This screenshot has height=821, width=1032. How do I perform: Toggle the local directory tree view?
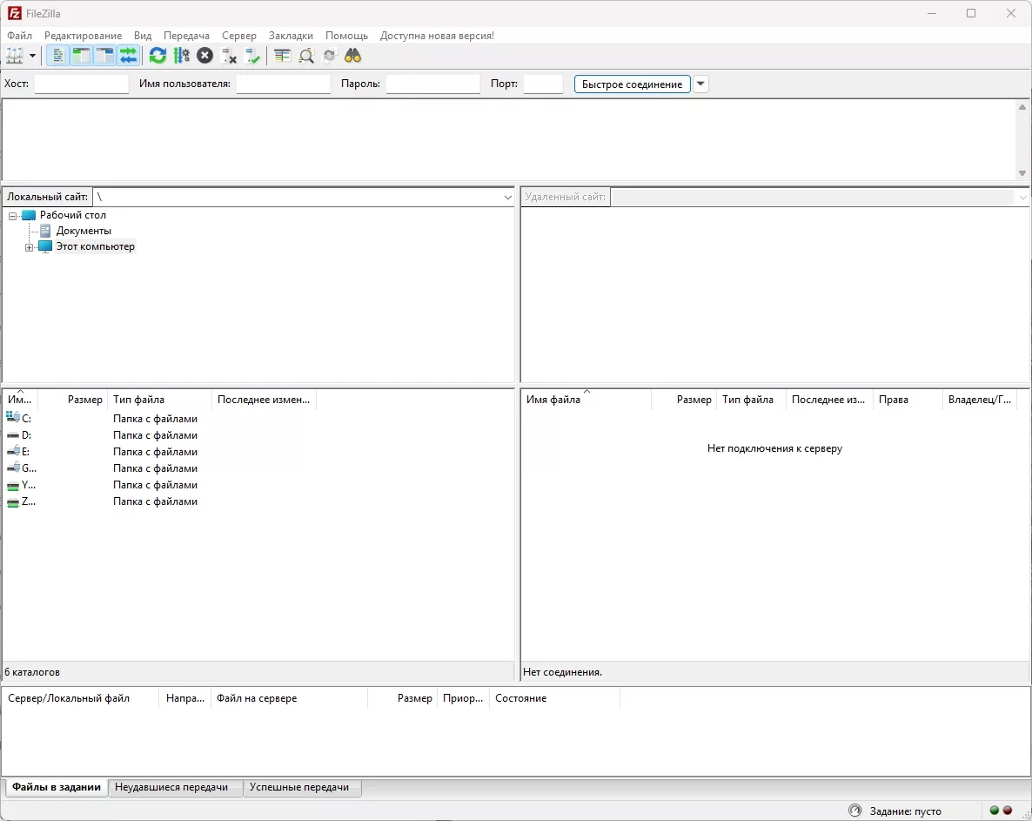point(81,56)
